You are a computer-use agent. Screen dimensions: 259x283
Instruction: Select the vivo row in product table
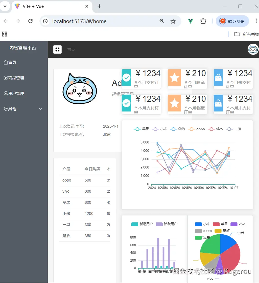pyautogui.click(x=84, y=191)
